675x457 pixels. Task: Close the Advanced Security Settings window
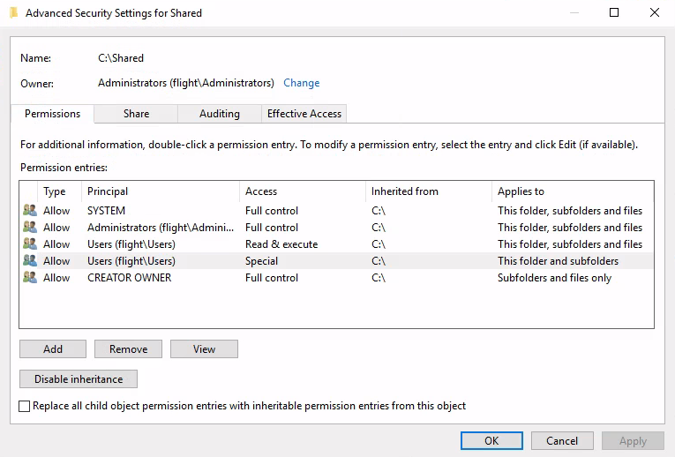click(655, 12)
